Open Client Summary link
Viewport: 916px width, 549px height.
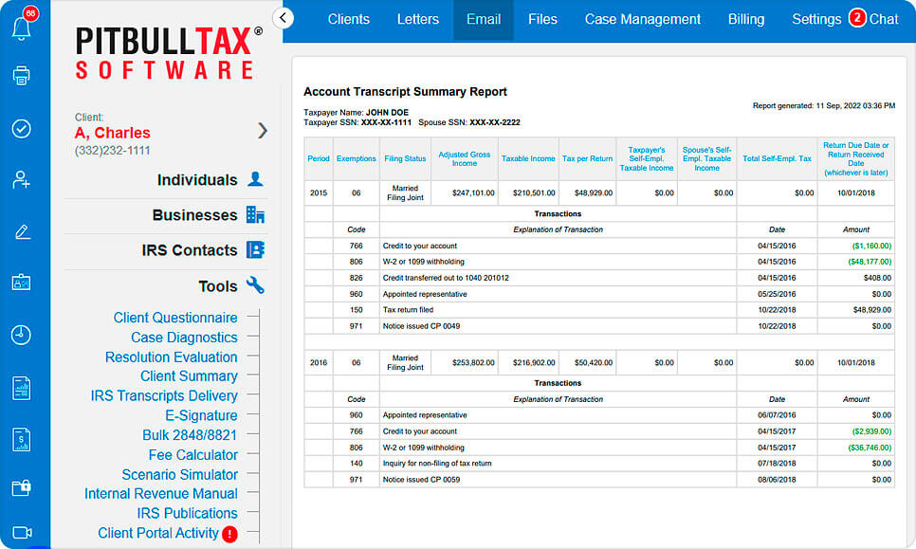189,376
